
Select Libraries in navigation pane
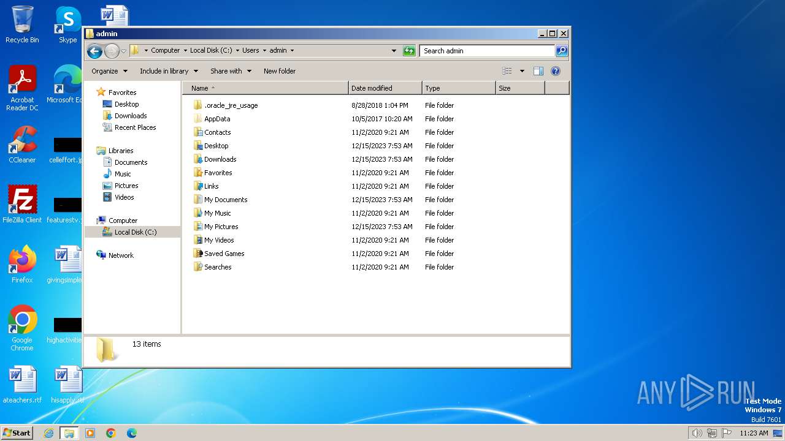click(121, 151)
